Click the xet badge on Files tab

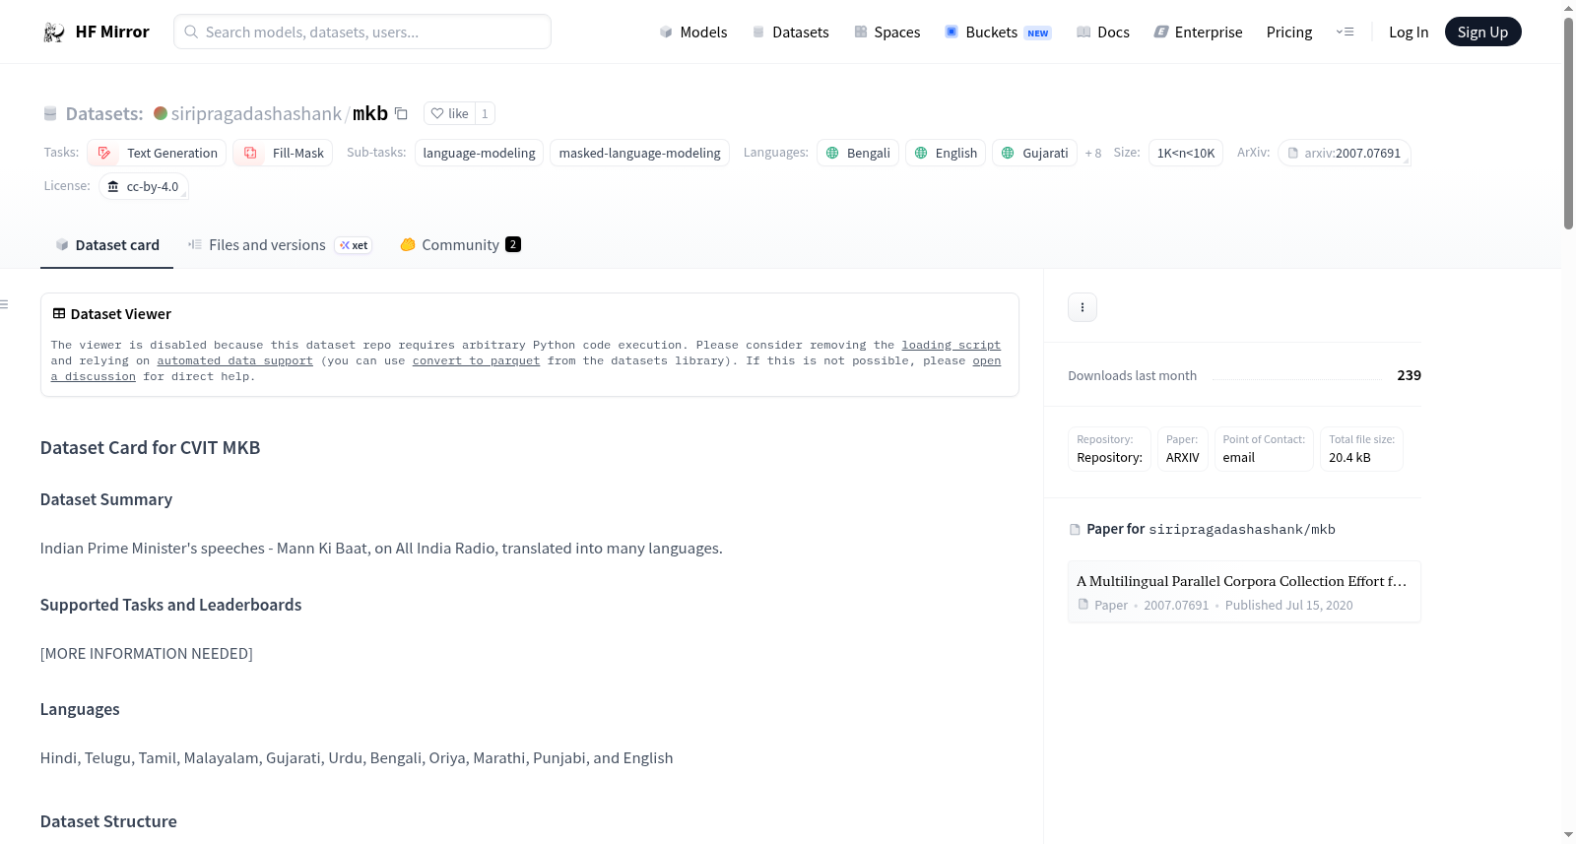tap(354, 245)
